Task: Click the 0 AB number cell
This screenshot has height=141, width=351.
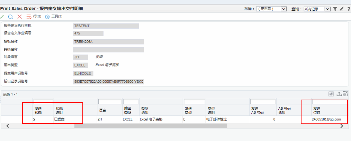Action: [263, 119]
